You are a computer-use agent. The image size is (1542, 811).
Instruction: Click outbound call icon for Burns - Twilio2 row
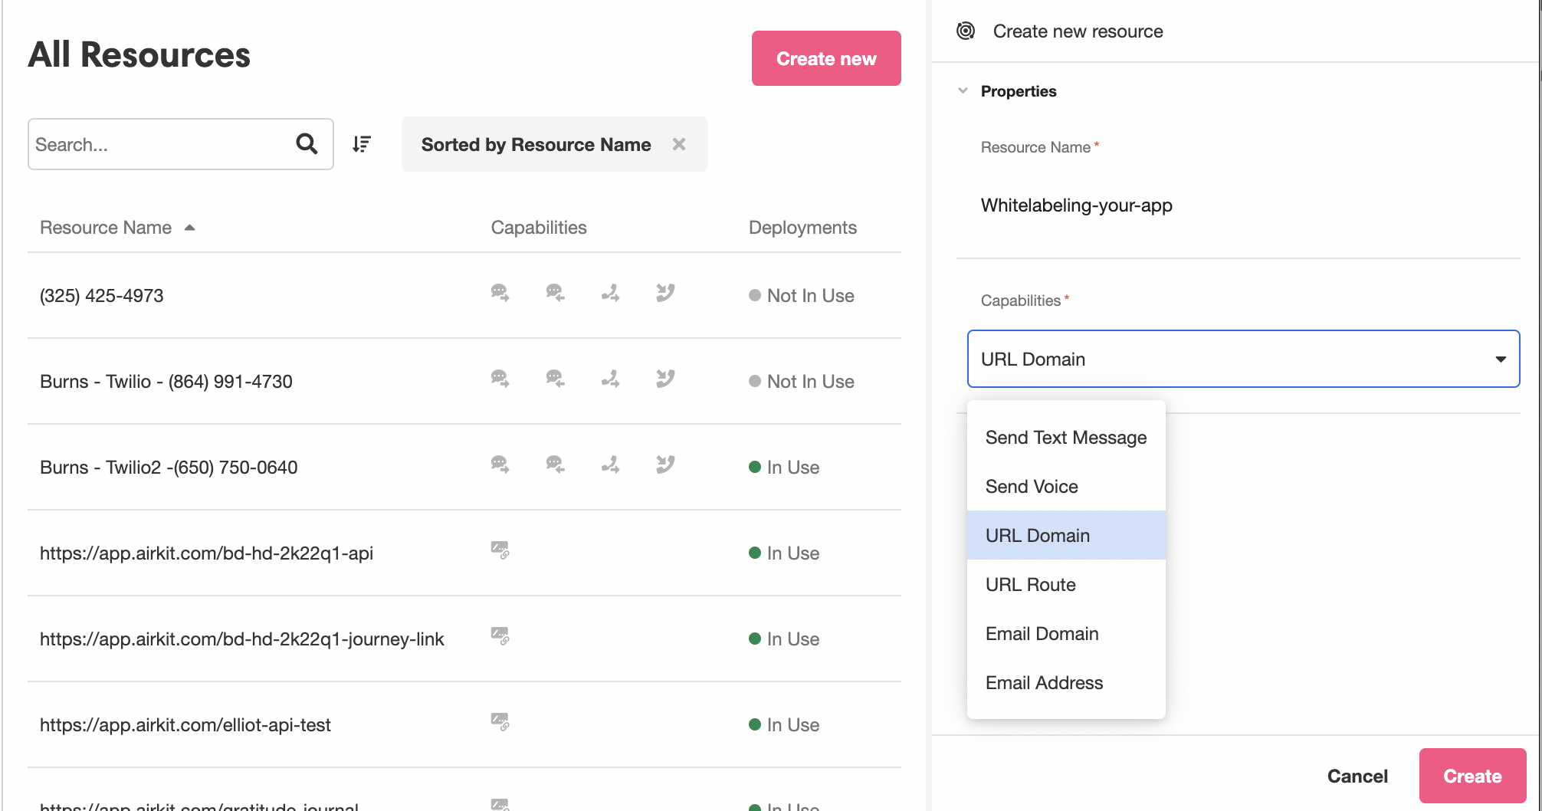(x=610, y=465)
